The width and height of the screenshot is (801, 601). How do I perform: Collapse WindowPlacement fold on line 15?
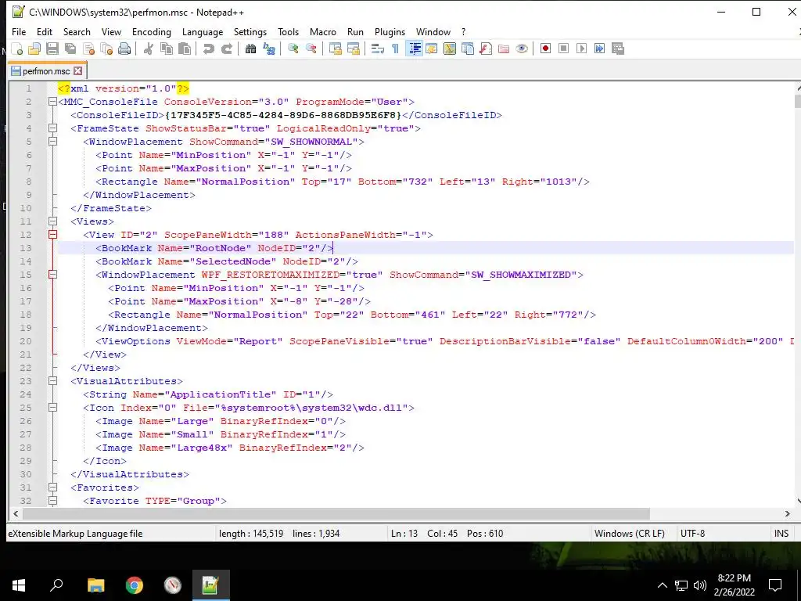tap(52, 275)
